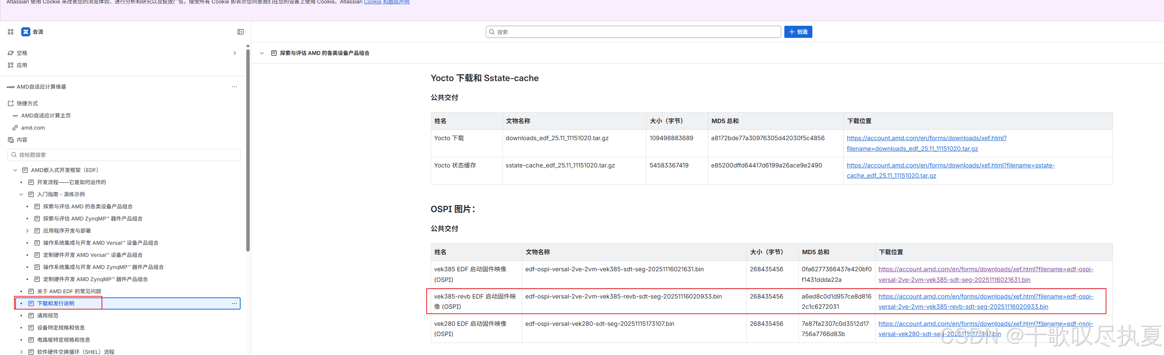Viewport: 1164px width, 355px height.
Task: Expand the 空格 chevron arrow
Action: click(235, 53)
